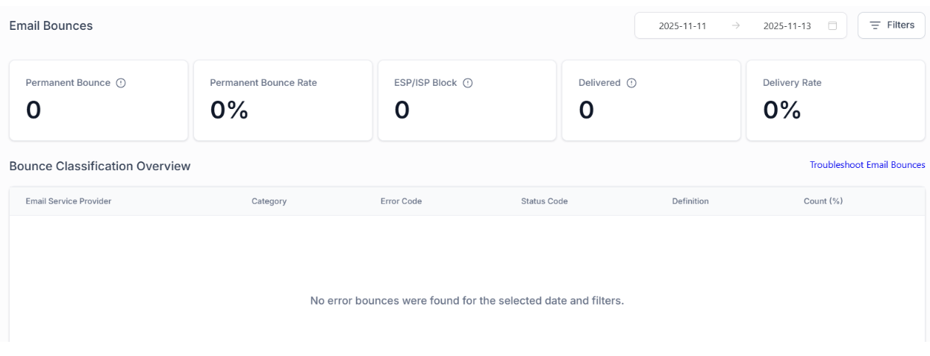This screenshot has width=930, height=356.
Task: Click the Email Bounces page title
Action: (51, 25)
